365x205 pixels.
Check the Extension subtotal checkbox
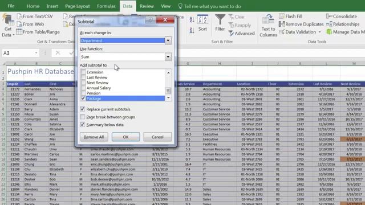[83, 72]
